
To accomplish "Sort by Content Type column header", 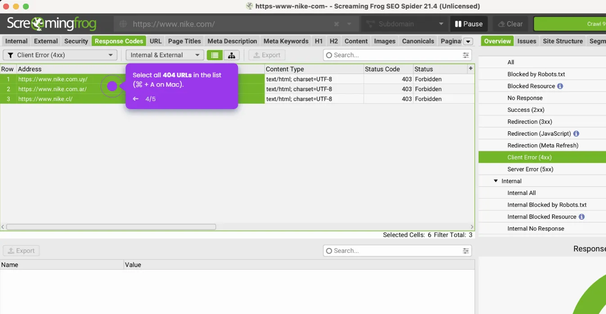I will click(x=314, y=69).
